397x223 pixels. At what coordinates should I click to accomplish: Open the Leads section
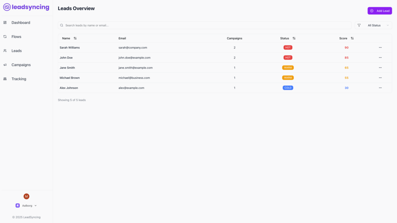tap(16, 51)
